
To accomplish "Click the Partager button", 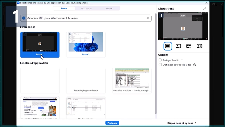I will [x=112, y=123].
